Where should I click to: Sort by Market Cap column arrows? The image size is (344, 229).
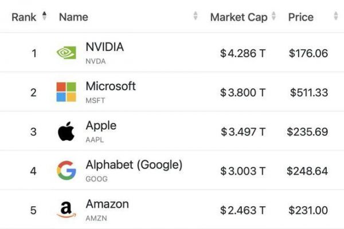tap(273, 17)
